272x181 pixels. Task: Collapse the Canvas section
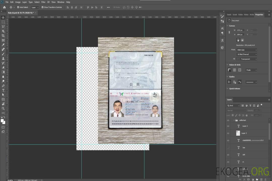(227, 26)
